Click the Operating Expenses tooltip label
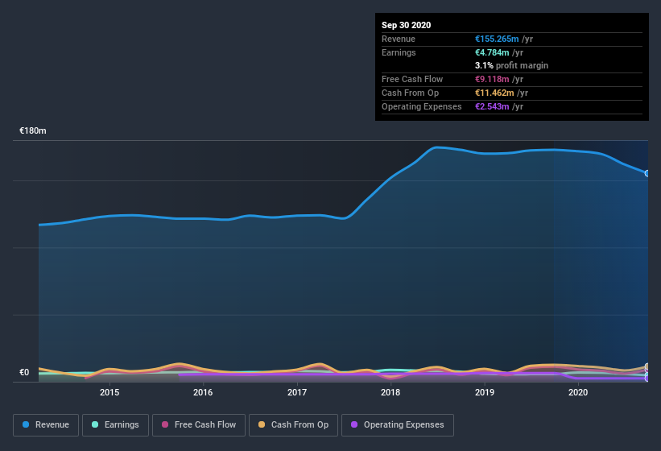Image resolution: width=661 pixels, height=451 pixels. 422,106
